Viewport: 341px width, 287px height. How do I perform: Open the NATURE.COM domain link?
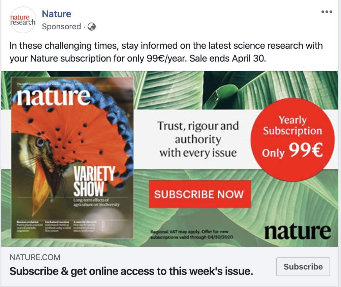[35, 258]
